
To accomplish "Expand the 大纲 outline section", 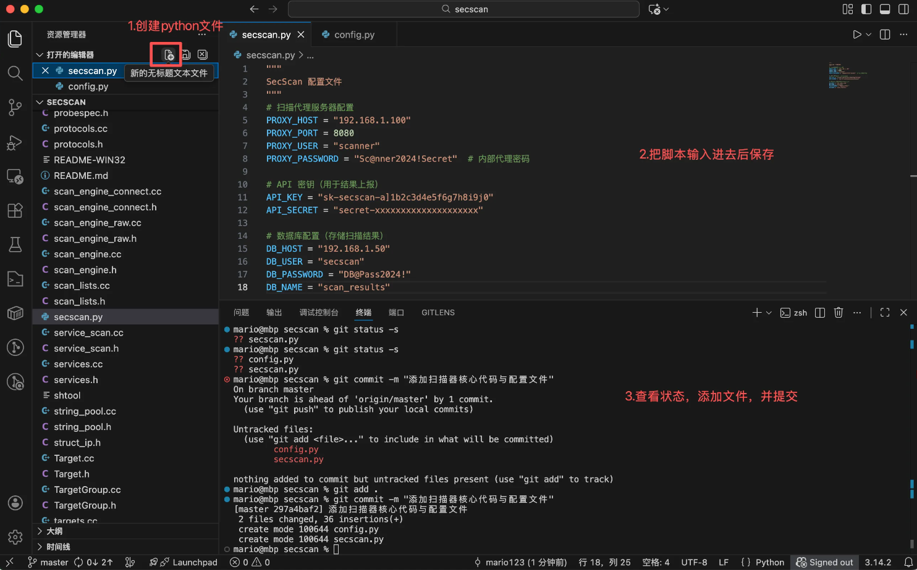I will pyautogui.click(x=54, y=531).
